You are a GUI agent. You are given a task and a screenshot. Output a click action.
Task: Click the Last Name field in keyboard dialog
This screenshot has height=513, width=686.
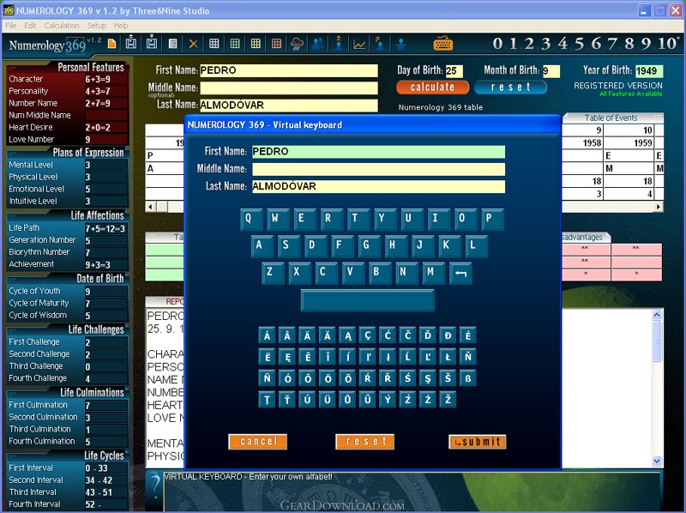point(378,186)
